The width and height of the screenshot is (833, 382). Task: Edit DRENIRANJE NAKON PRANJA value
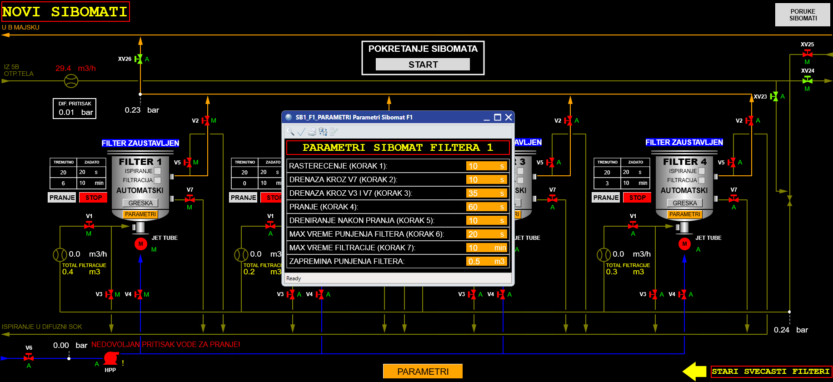(x=487, y=221)
